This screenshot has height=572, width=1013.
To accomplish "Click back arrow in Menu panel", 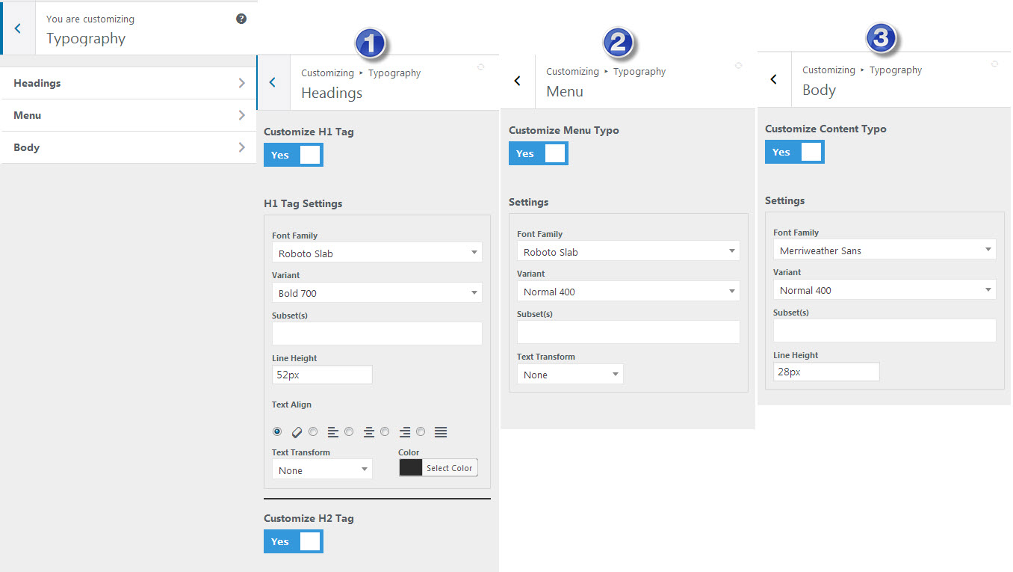I will click(x=518, y=81).
